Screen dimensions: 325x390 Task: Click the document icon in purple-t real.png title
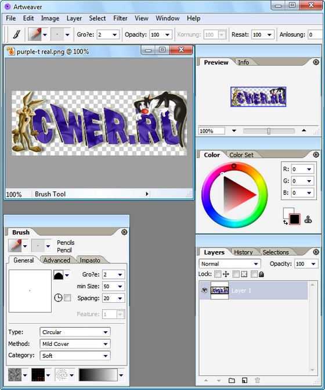[x=10, y=51]
